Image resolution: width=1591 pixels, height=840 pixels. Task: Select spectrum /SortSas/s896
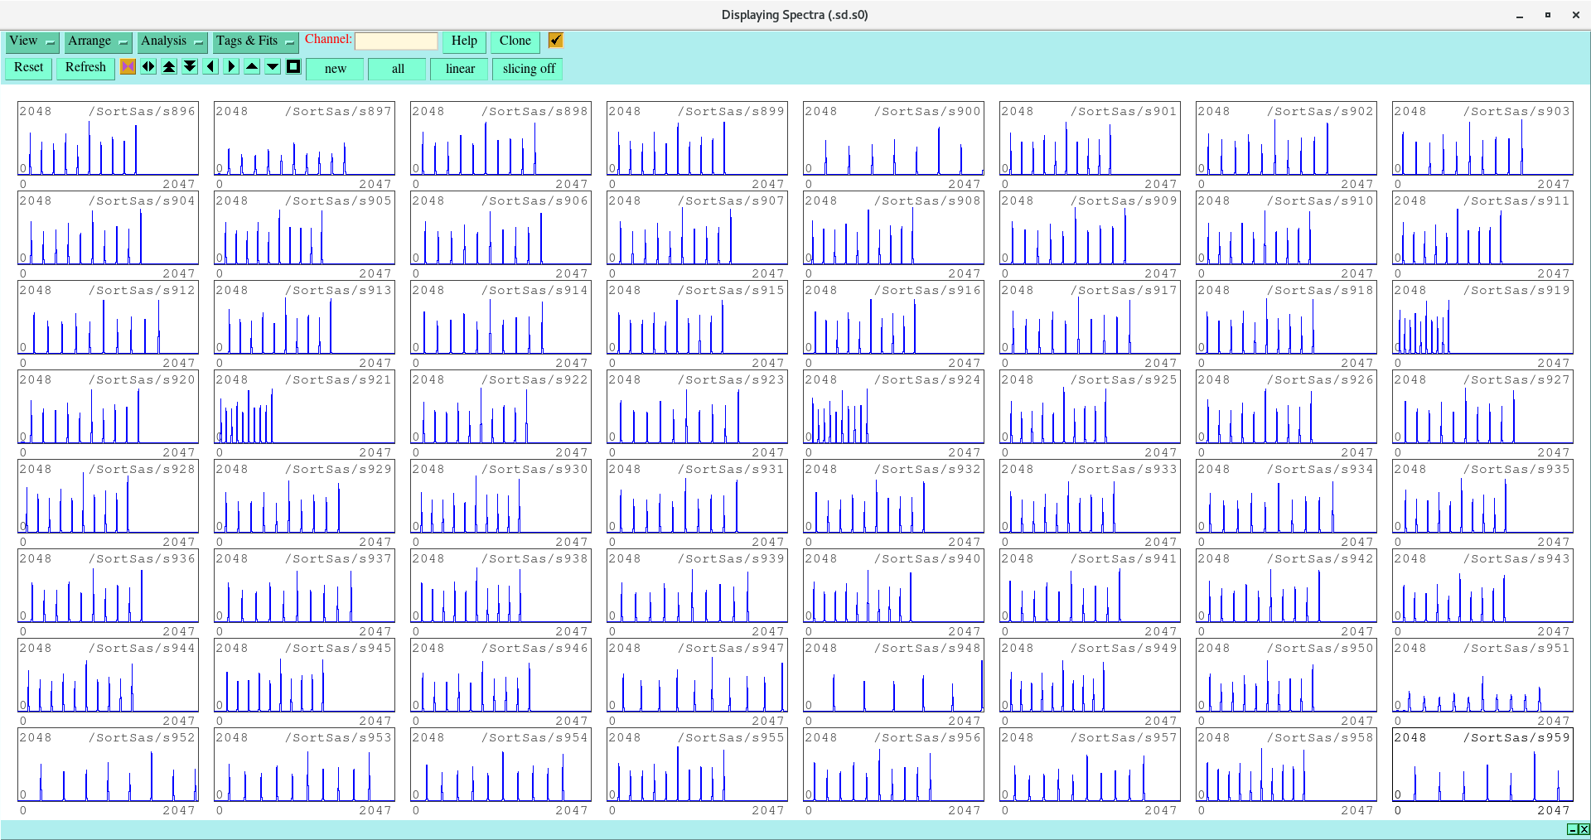tap(108, 138)
